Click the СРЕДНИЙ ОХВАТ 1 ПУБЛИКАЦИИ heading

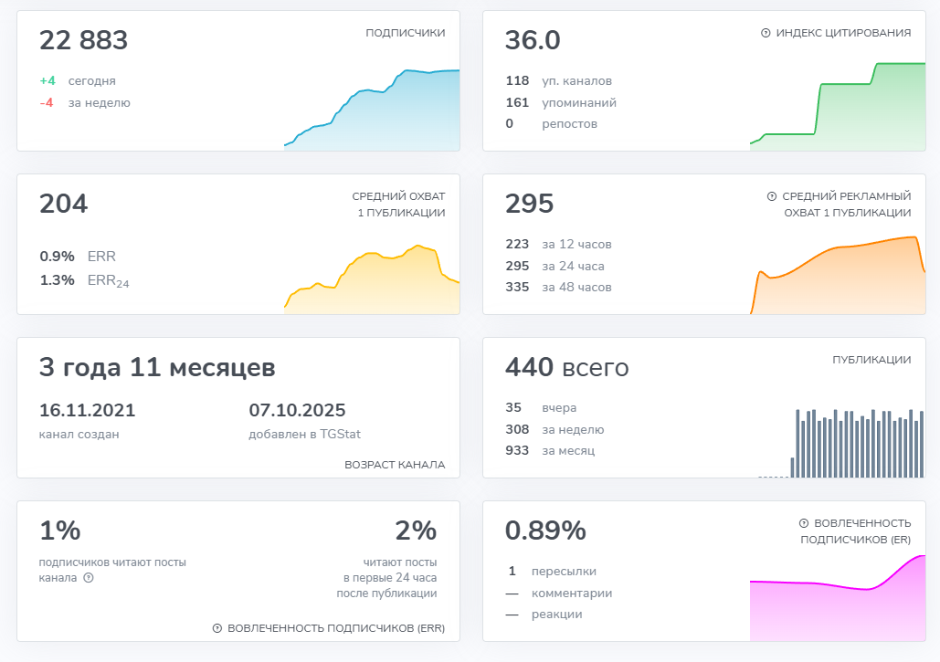pos(398,205)
